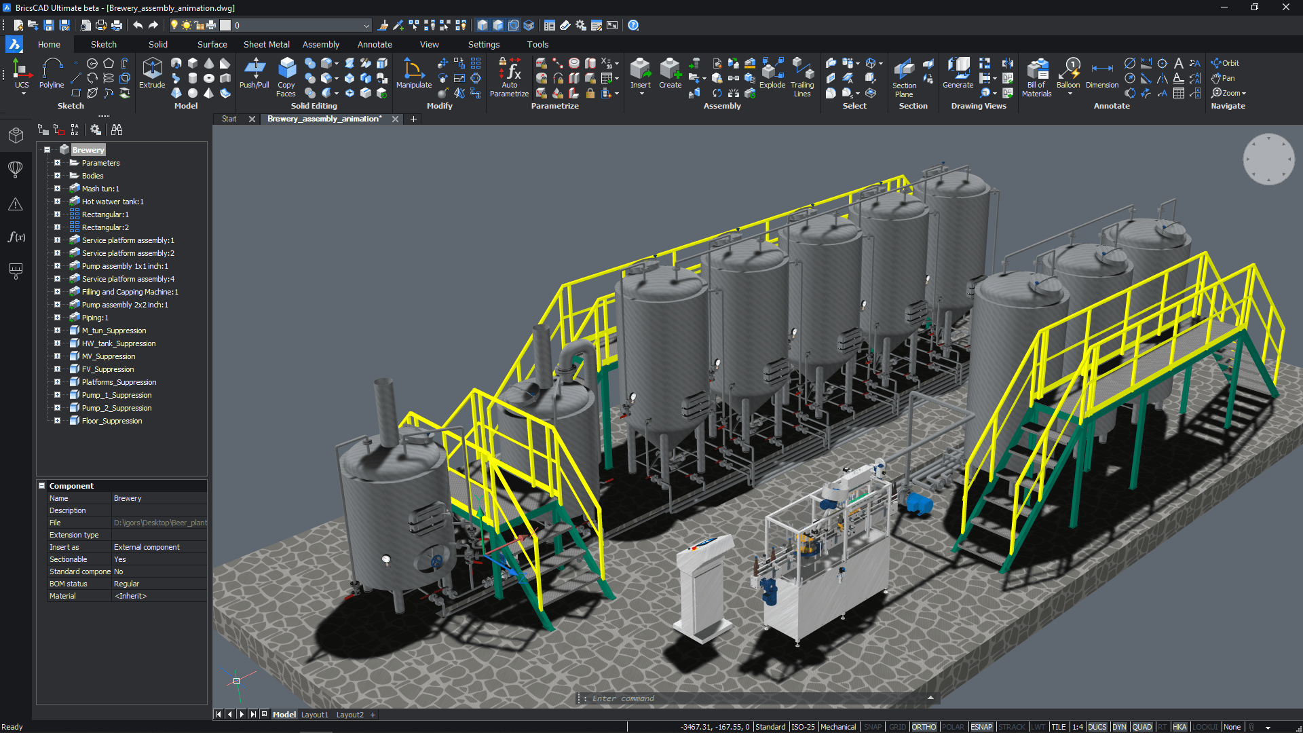The width and height of the screenshot is (1303, 733).
Task: Toggle QUAD mode on
Action: [x=1144, y=726]
